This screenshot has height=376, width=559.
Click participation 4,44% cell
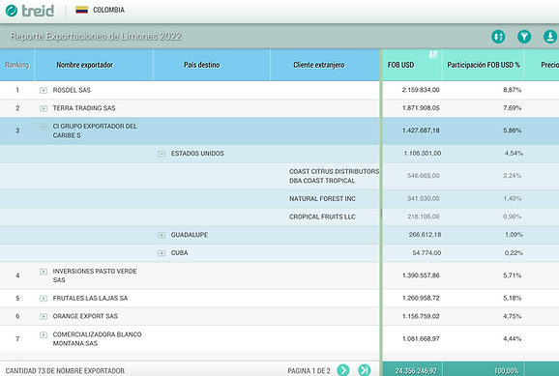(x=512, y=338)
